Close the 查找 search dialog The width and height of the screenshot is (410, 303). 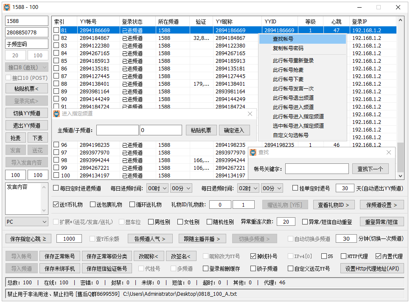click(389, 152)
